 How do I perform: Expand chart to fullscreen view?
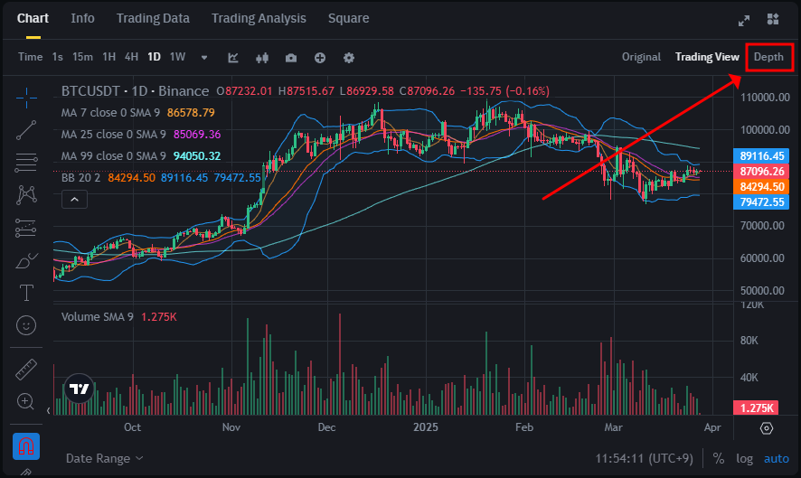[744, 19]
